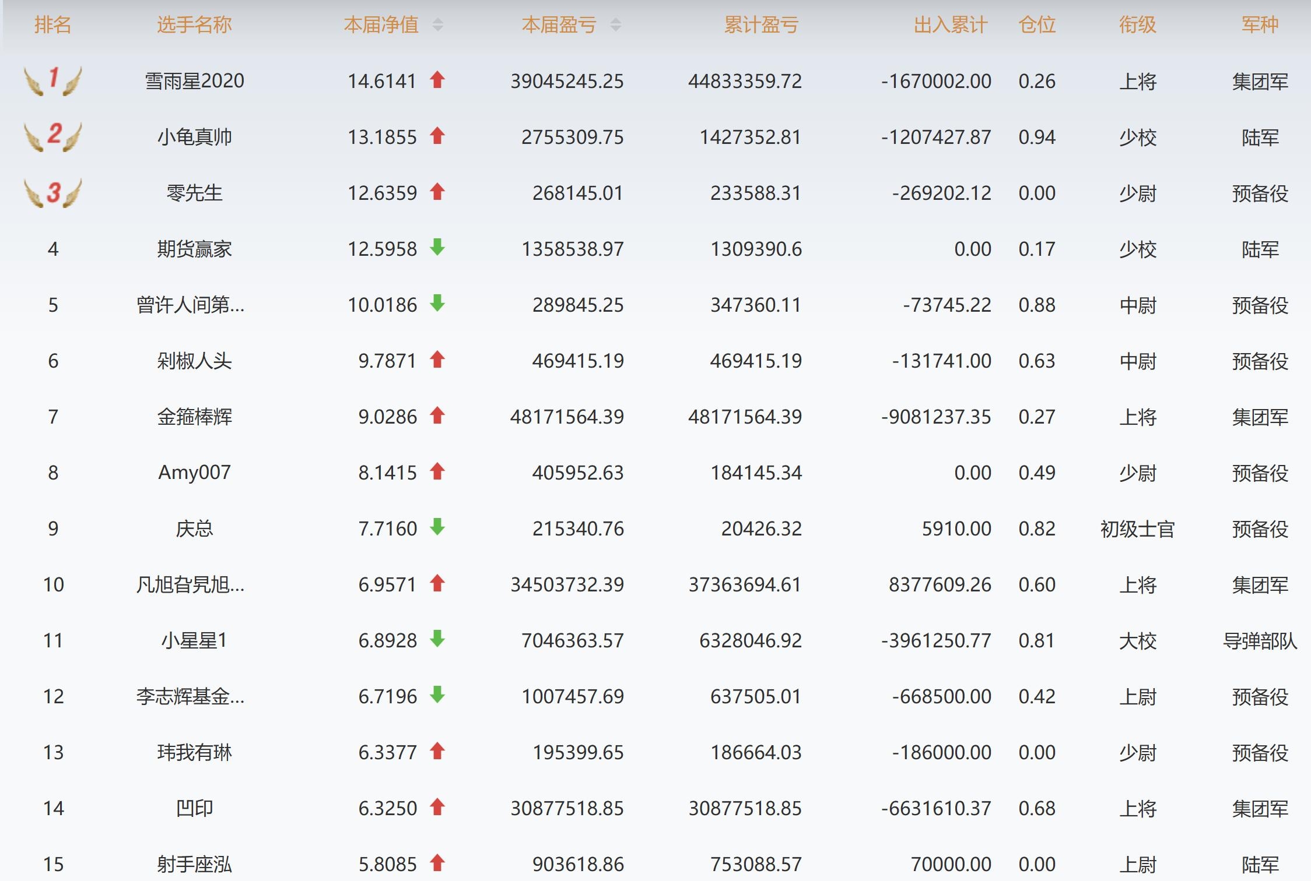The image size is (1311, 881).
Task: Open player 小龟真帅 profile
Action: point(194,137)
